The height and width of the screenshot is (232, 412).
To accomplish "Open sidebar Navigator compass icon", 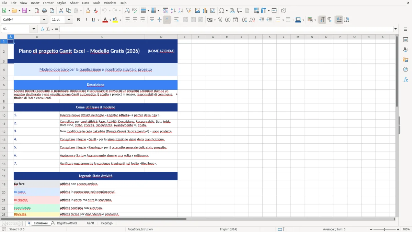I will (405, 69).
